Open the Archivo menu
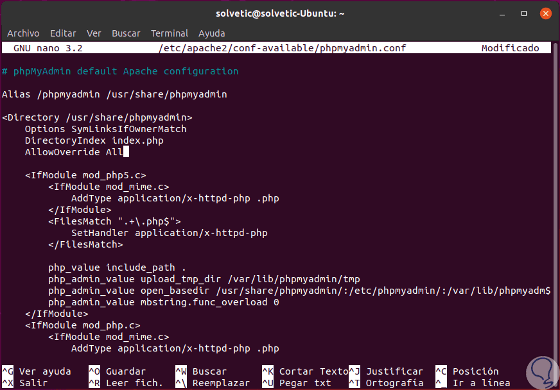This screenshot has width=560, height=390. pyautogui.click(x=23, y=33)
